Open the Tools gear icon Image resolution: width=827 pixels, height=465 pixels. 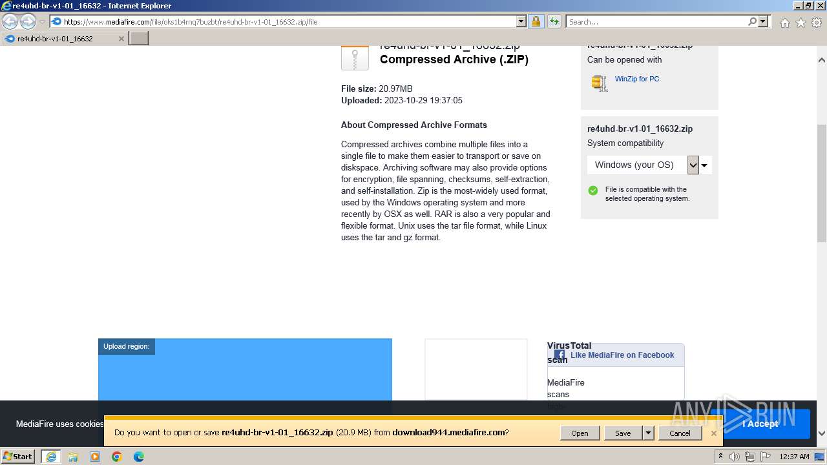click(816, 23)
